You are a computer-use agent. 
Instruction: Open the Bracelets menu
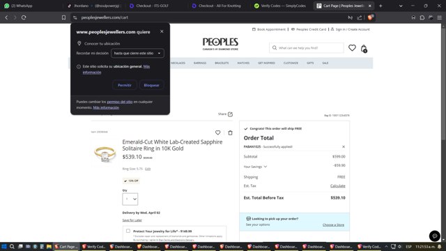pos(222,63)
